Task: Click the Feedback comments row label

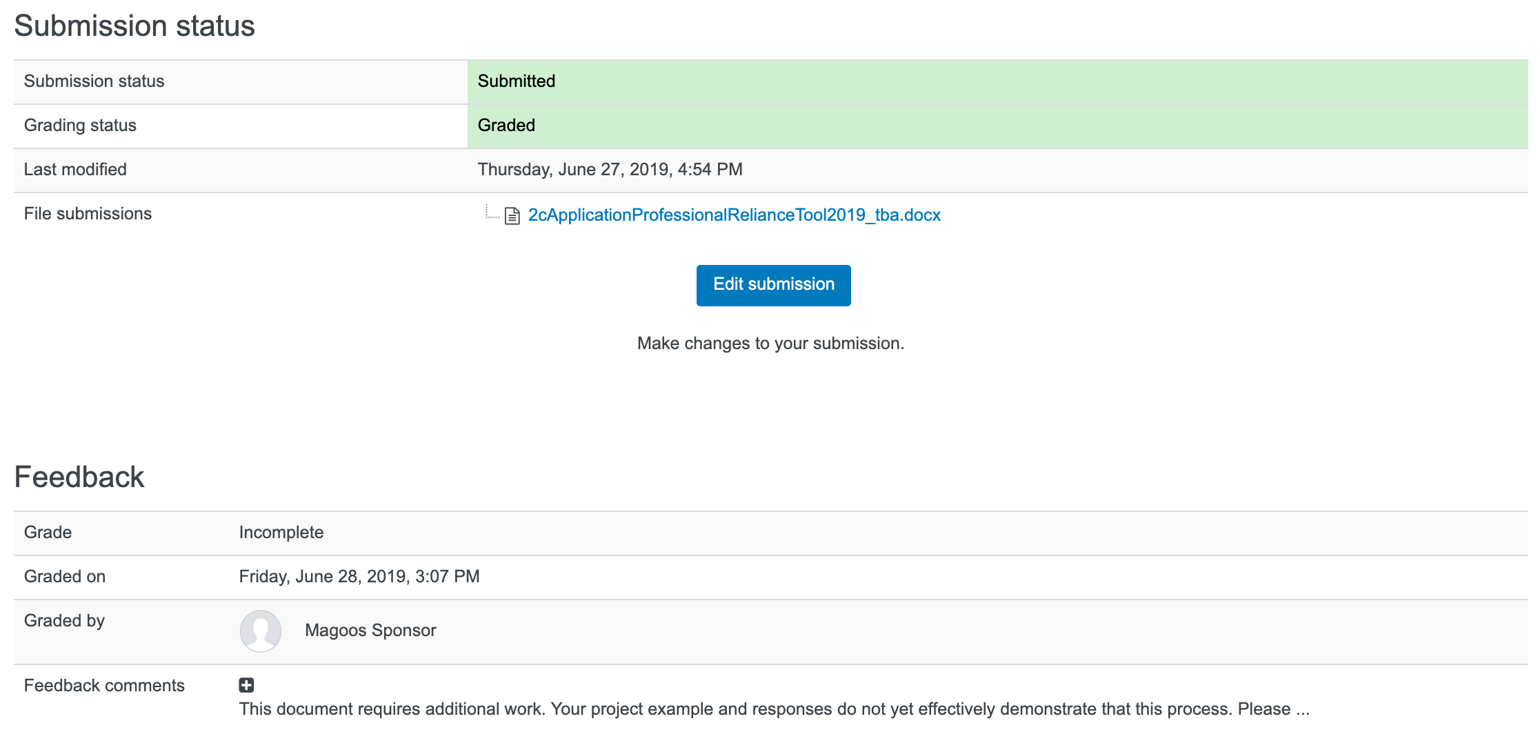Action: tap(104, 686)
